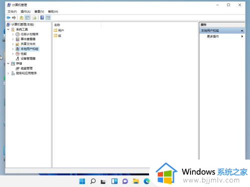Click the 共享文件夹 icon in the tree
Image resolution: width=250 pixels, height=187 pixels.
[17, 44]
